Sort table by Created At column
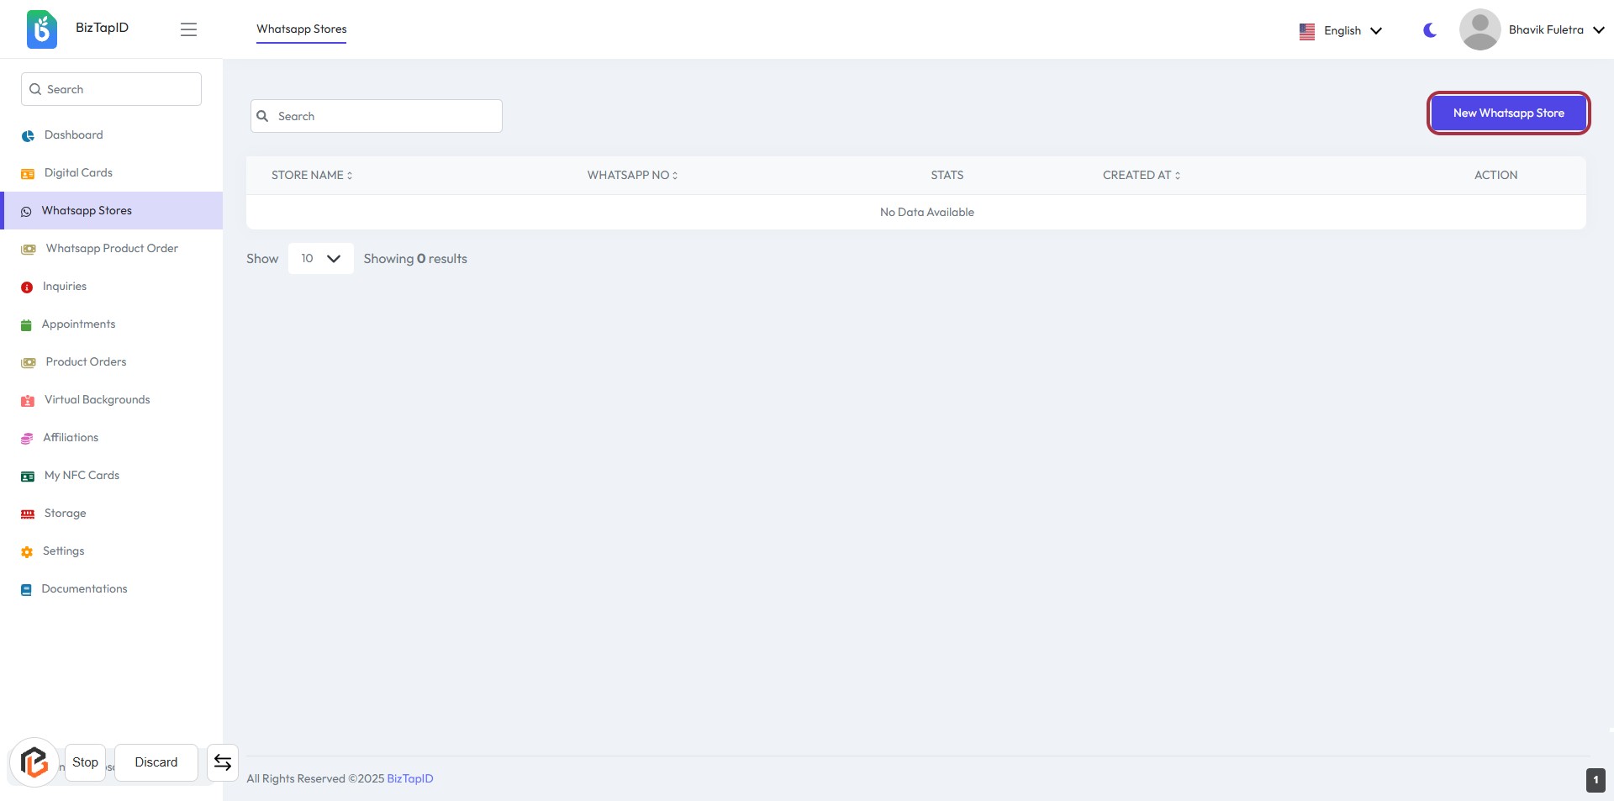Viewport: 1614px width, 801px height. (x=1141, y=176)
